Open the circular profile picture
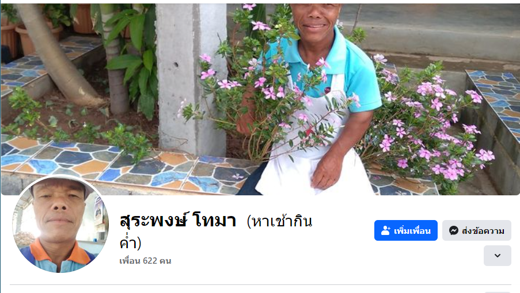Screen dimensions: 520x293 pos(60,225)
